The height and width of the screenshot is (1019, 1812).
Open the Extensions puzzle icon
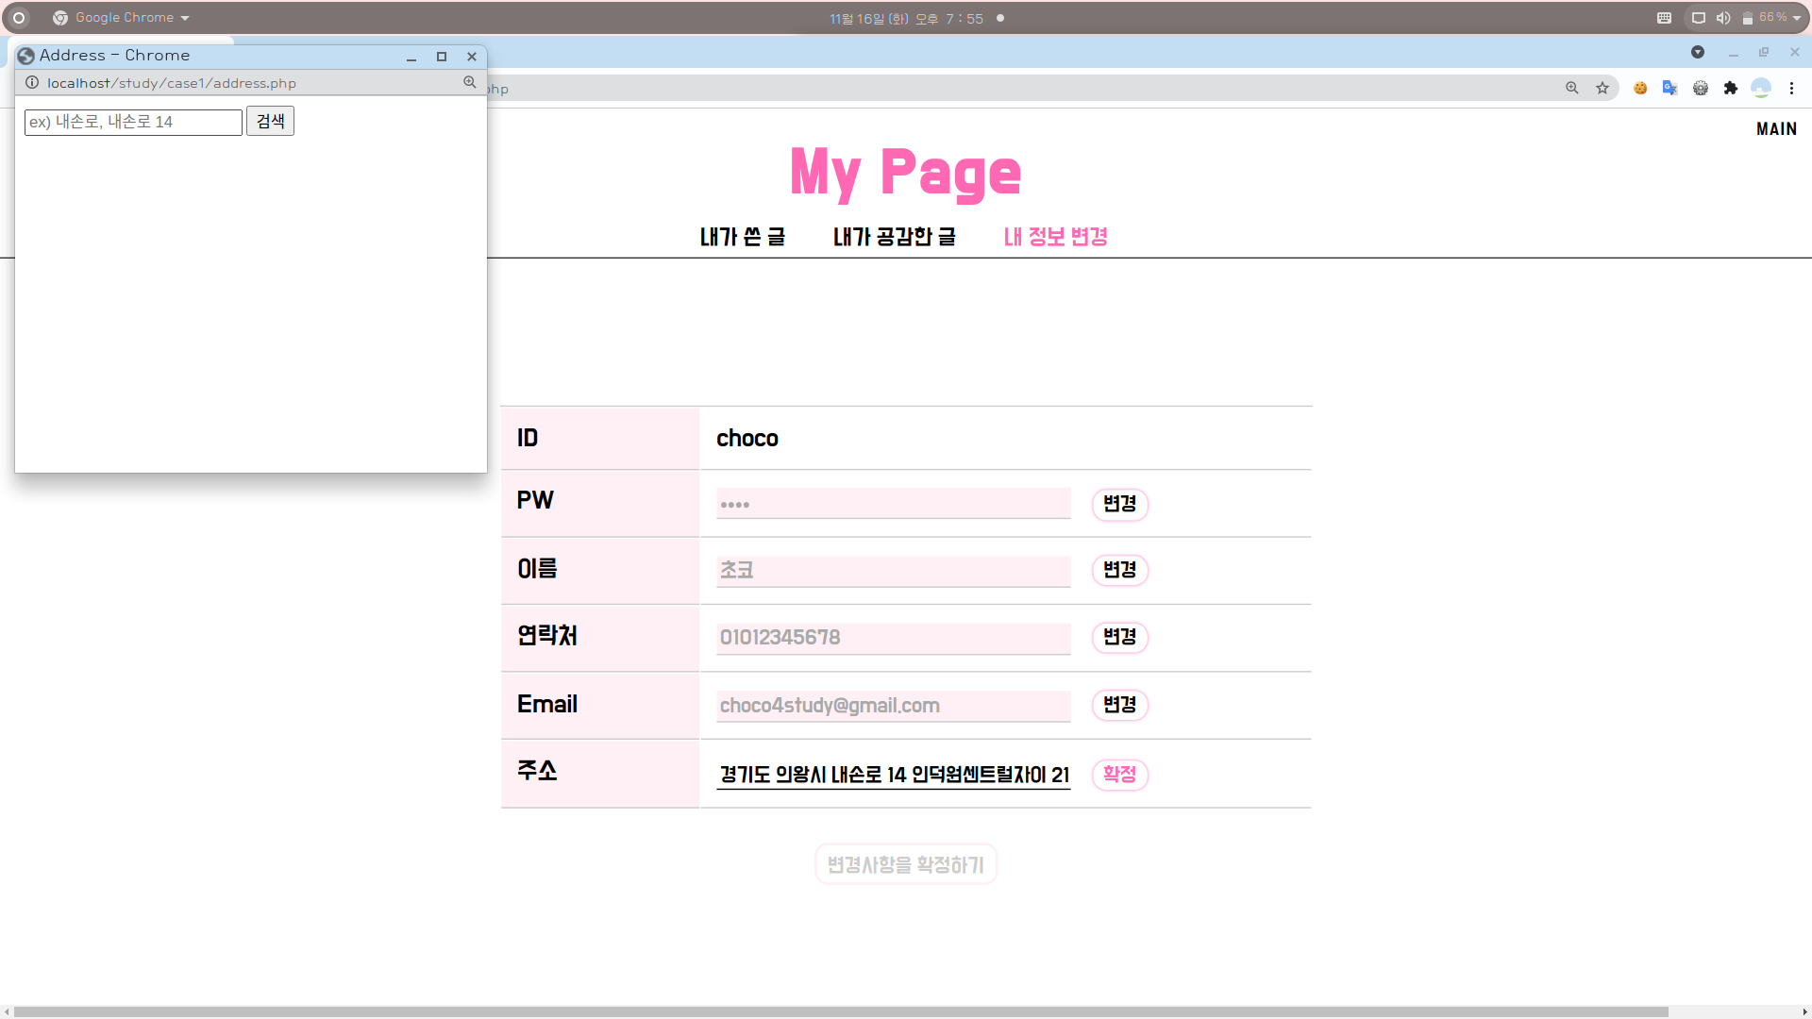pos(1730,88)
